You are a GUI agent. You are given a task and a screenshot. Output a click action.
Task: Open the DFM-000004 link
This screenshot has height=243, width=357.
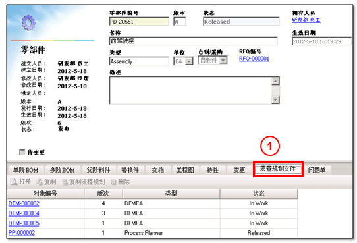coord(24,213)
